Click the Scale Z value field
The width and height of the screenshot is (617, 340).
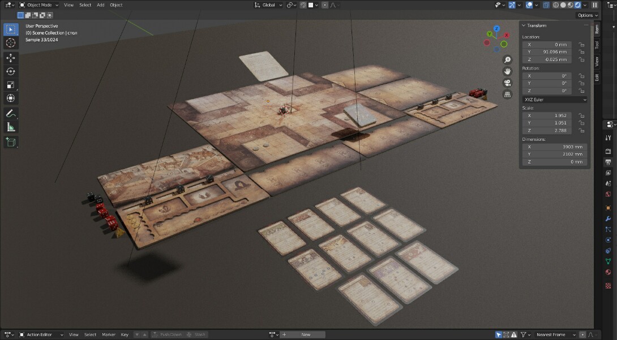[547, 130]
